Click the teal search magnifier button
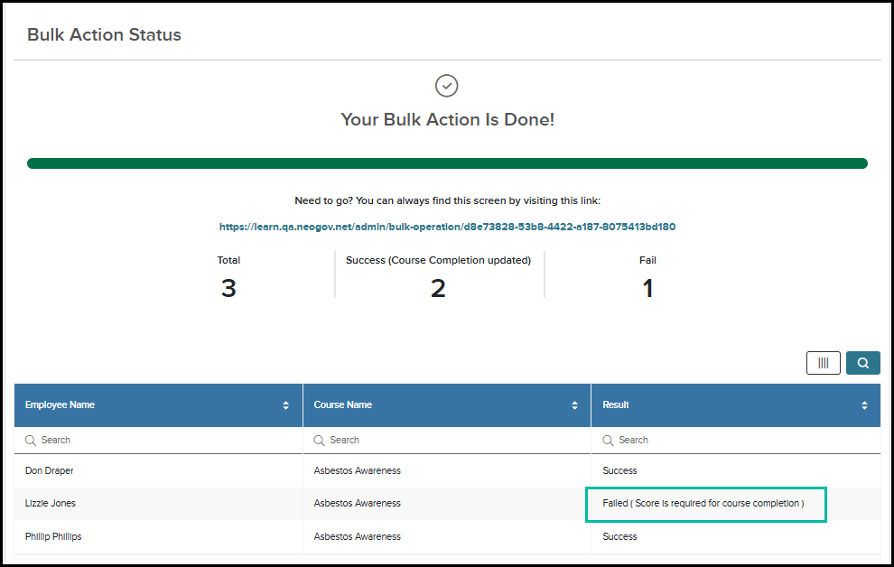 pos(862,363)
